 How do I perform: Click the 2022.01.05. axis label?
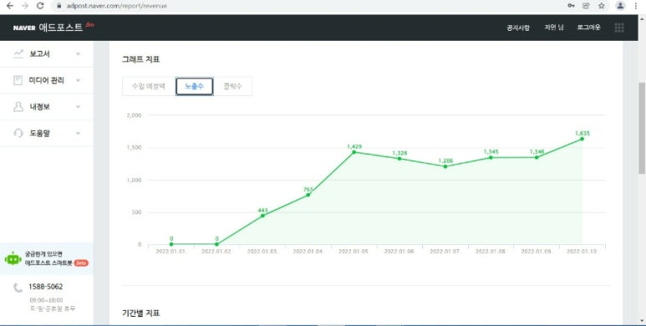[354, 251]
